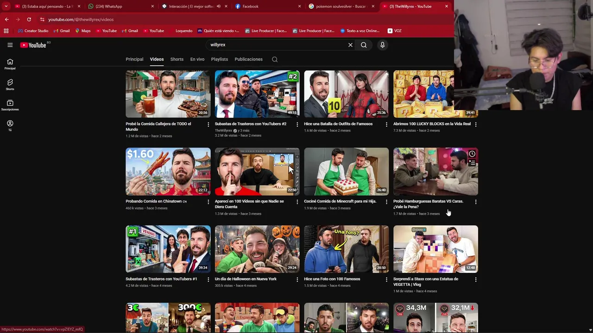Open Batalla de Outfits de Famosos thumbnail
This screenshot has width=593, height=333.
[x=346, y=94]
